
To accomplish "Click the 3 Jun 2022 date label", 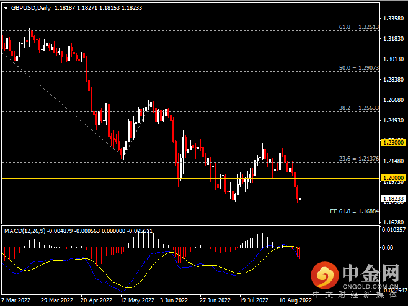I will [x=174, y=300].
